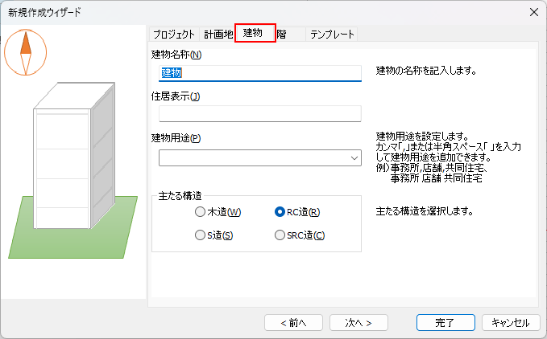Open the 計画地 tab
Screen dimensions: 547x339
point(218,34)
